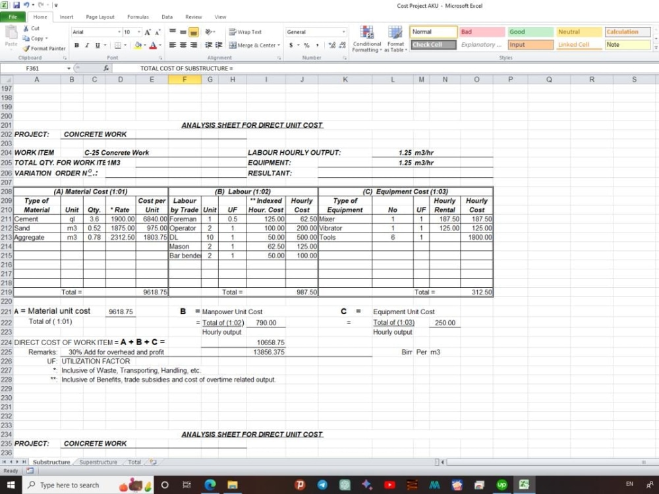
Task: Open Conditional Formatting
Action: (366, 39)
